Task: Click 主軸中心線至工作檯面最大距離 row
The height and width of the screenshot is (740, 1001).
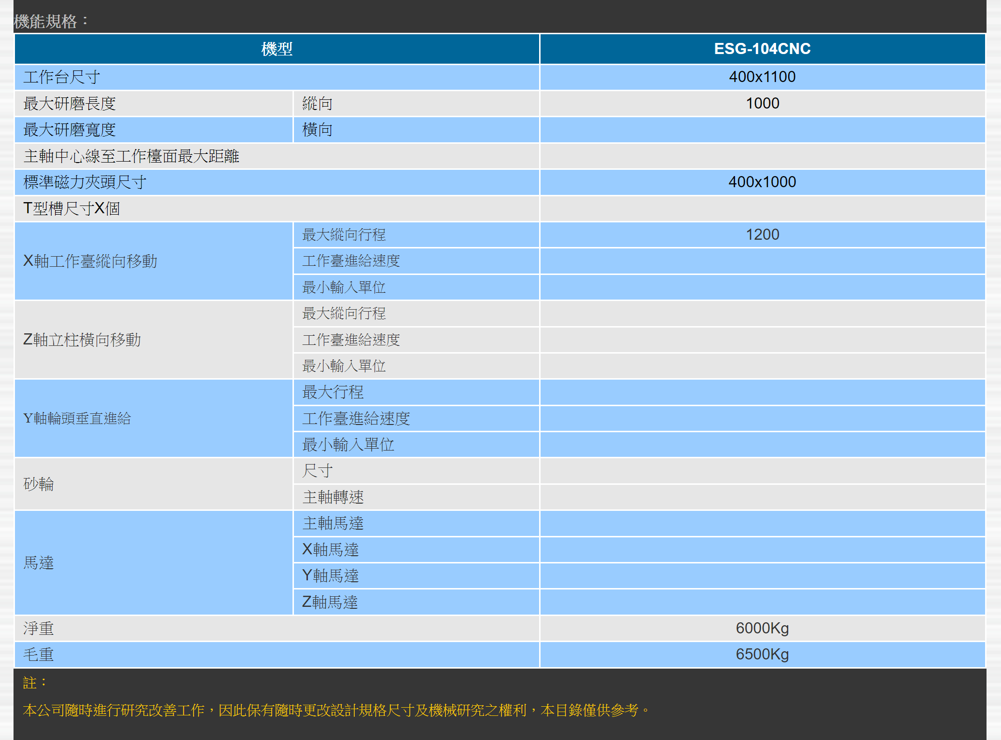Action: [x=131, y=156]
